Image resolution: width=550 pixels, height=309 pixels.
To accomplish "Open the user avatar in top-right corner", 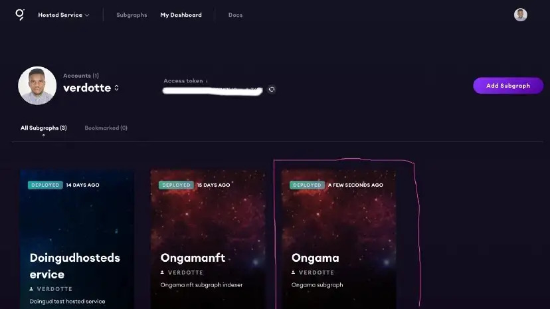I will coord(521,15).
